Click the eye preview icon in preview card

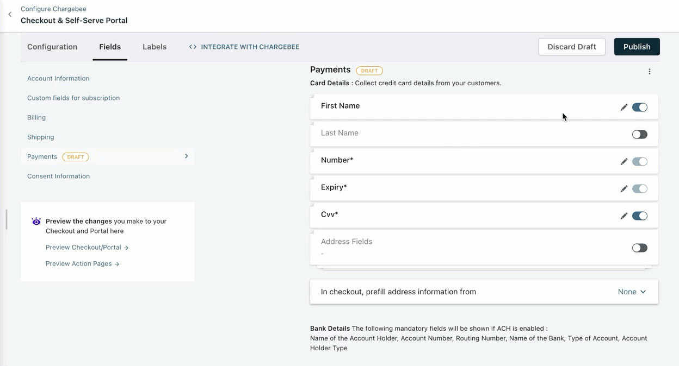click(36, 222)
